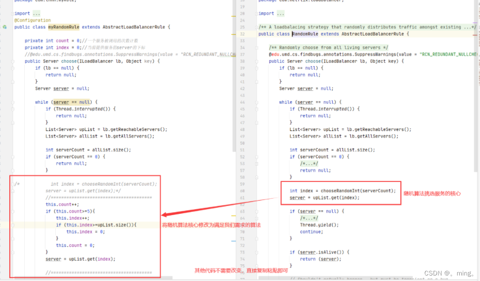Click 'this.count = 0;' statement
The width and height of the screenshot is (480, 281).
click(75, 245)
